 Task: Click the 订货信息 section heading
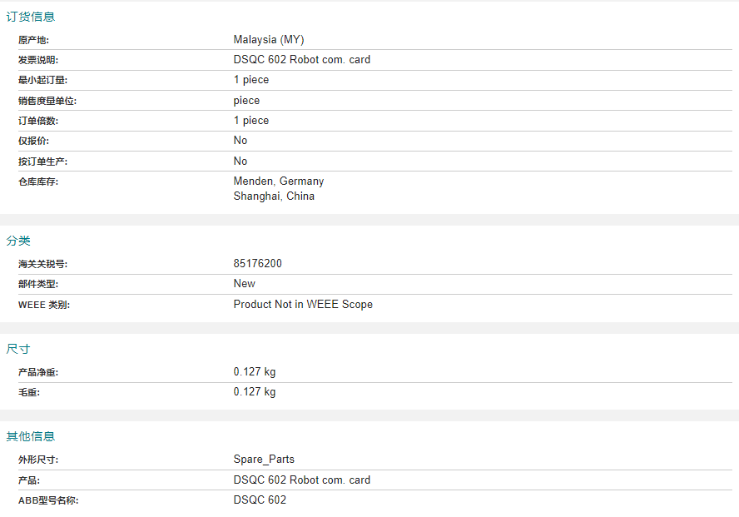tap(31, 17)
